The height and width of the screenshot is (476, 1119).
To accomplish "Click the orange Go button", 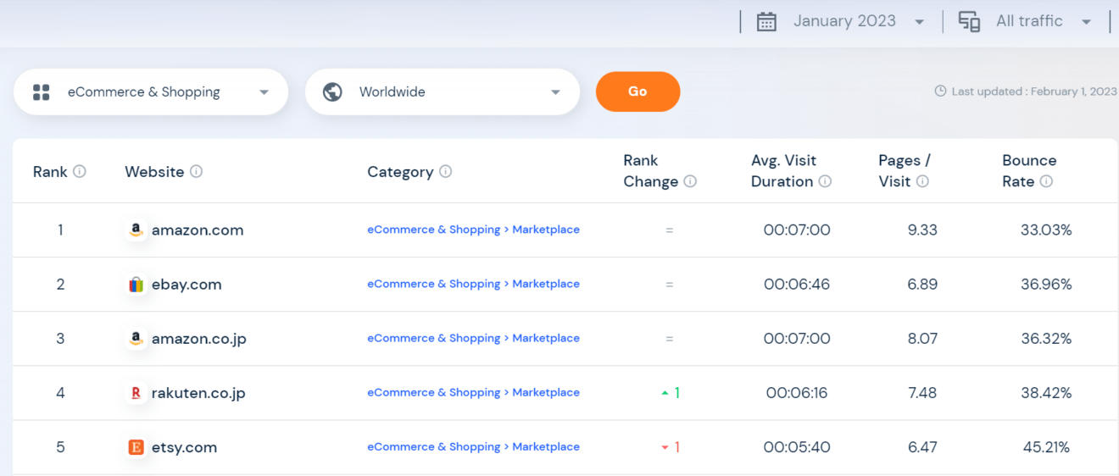I will (637, 91).
